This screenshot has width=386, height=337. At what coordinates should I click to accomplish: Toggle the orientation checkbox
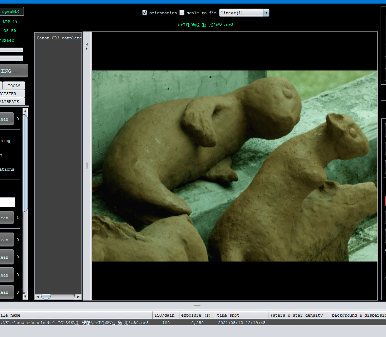pyautogui.click(x=145, y=13)
